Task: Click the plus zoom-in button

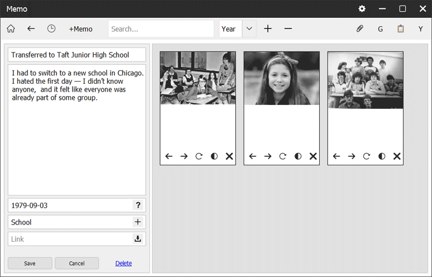Action: click(x=268, y=28)
